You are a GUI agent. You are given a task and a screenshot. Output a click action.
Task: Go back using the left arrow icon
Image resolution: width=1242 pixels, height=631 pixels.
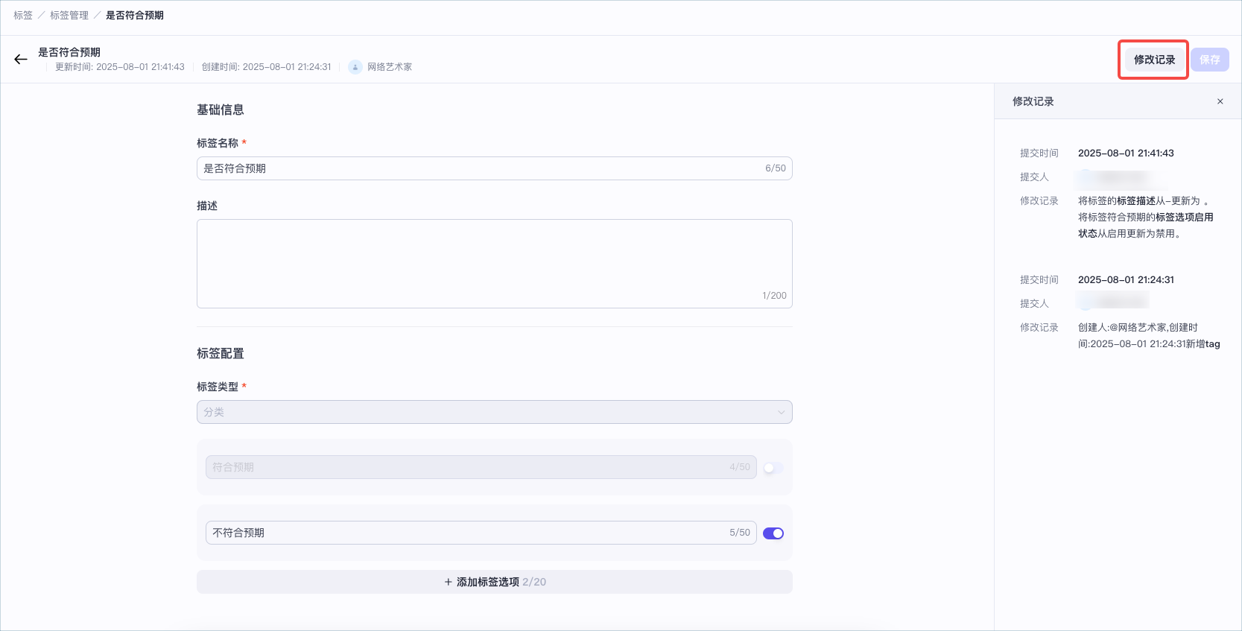coord(21,60)
